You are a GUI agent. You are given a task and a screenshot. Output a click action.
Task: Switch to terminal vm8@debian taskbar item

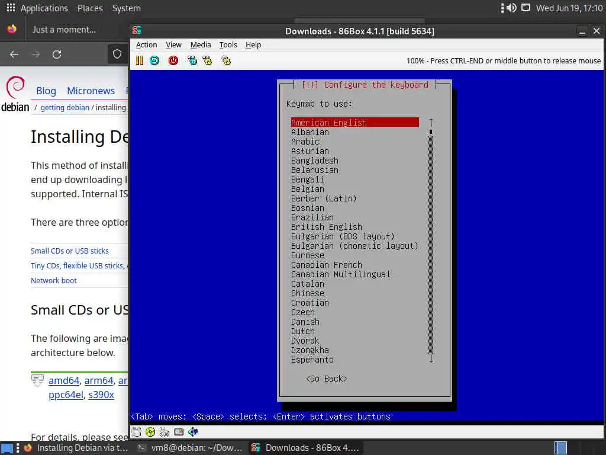tap(190, 448)
